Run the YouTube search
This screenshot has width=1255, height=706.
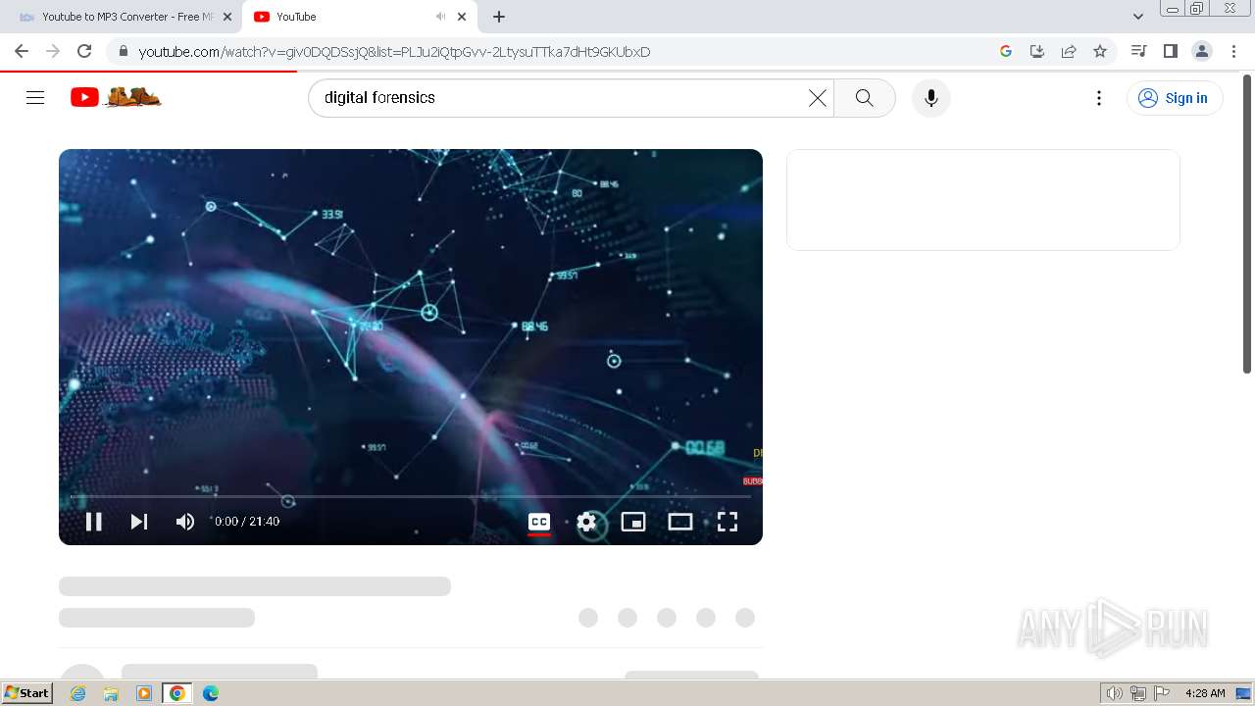click(x=865, y=98)
